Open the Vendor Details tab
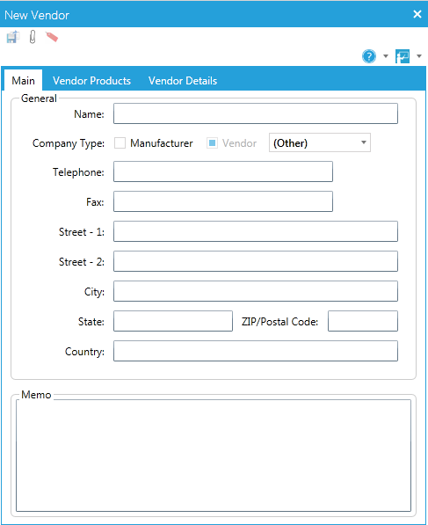428x525 pixels. 183,81
